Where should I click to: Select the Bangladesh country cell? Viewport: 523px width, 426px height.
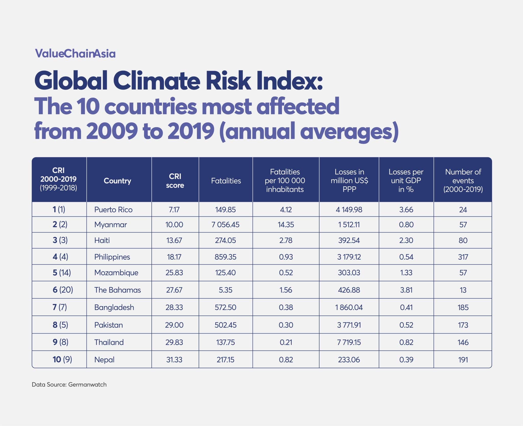(114, 307)
